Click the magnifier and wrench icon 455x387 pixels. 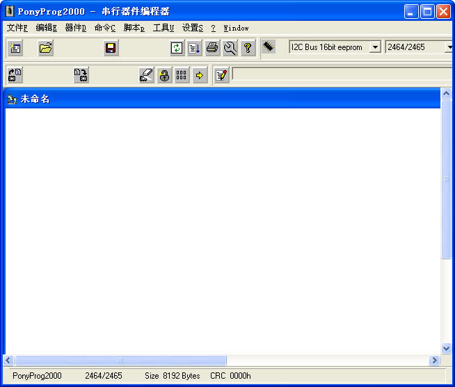(x=230, y=48)
